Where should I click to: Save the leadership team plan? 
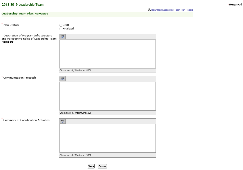tap(91, 166)
